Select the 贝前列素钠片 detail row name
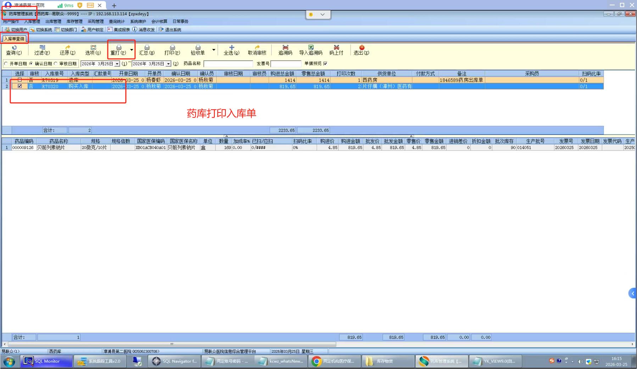Viewport: 637px width, 369px height. [x=51, y=148]
